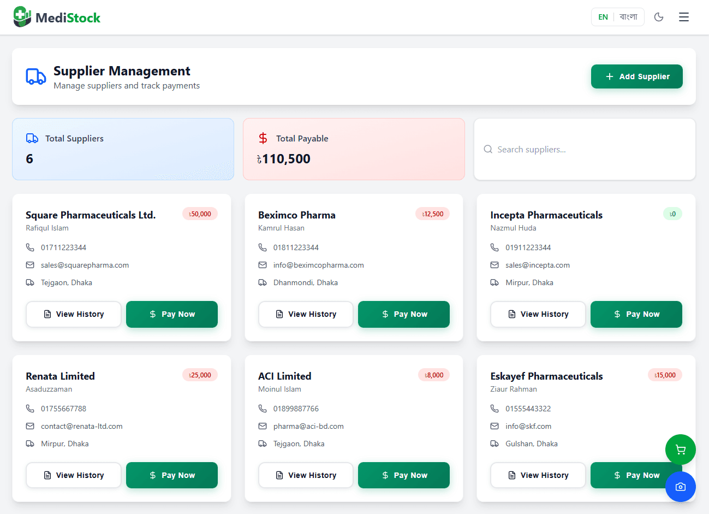Open the hamburger navigation menu

point(683,17)
